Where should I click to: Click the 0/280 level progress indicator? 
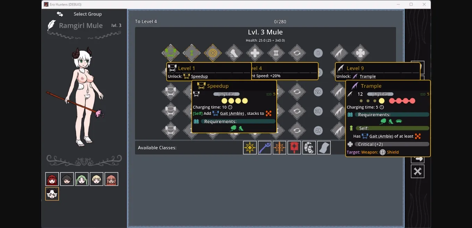tap(280, 22)
